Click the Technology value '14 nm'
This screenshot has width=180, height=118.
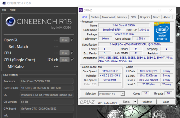(x=105, y=39)
